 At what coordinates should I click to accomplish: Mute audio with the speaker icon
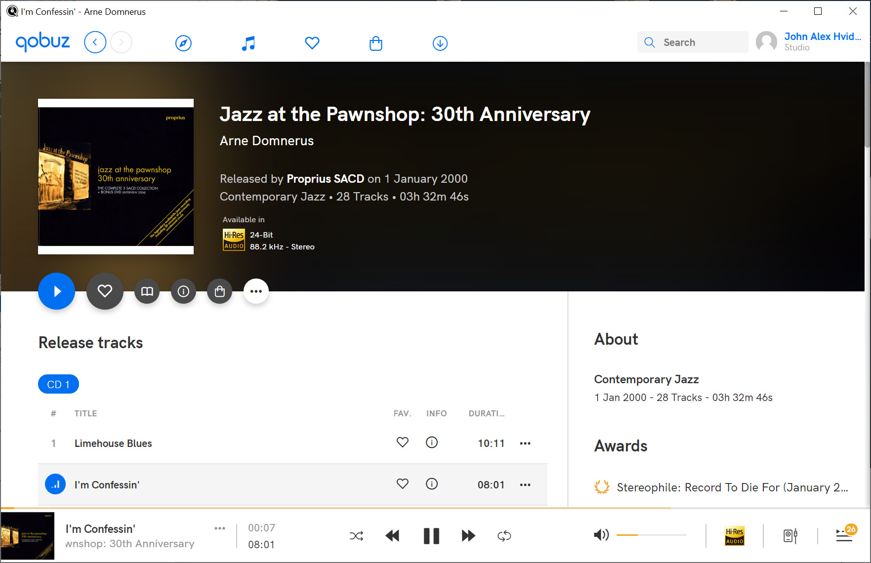(601, 535)
